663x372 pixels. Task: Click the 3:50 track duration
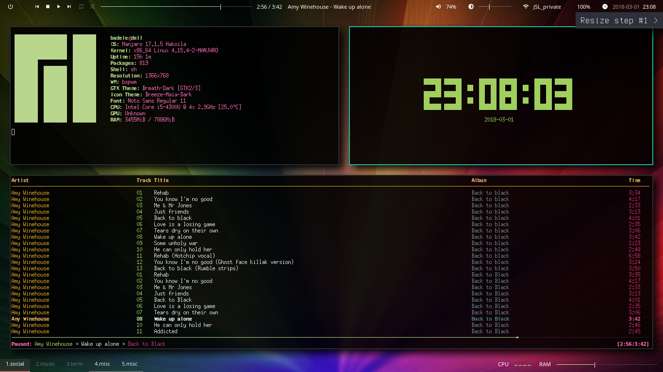tap(634, 268)
